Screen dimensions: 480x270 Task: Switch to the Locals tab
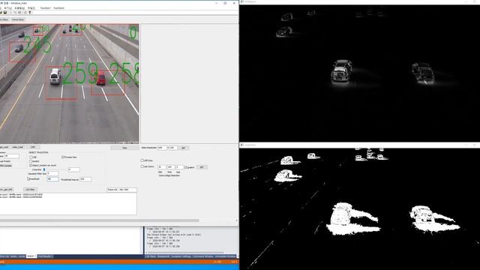click(22, 256)
